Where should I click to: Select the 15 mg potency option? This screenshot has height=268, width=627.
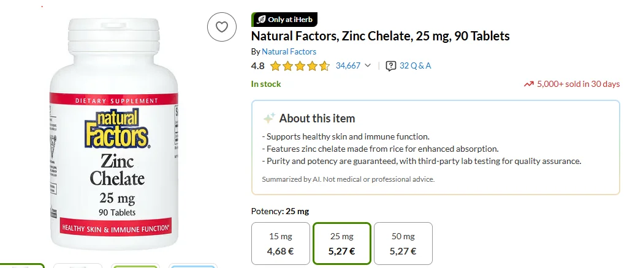point(281,243)
